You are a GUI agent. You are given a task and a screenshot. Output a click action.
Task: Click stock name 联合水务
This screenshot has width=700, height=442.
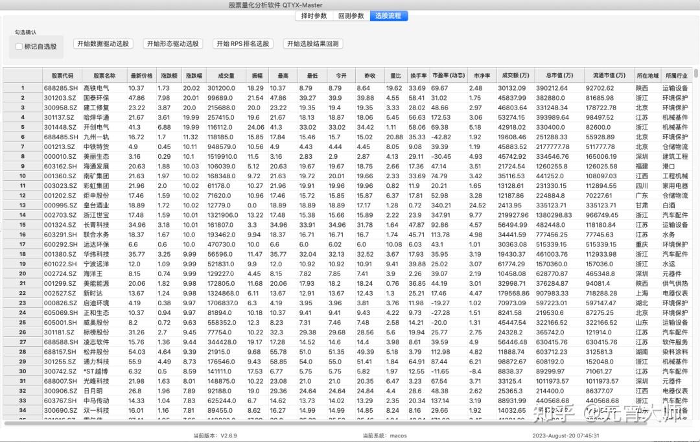(97, 235)
